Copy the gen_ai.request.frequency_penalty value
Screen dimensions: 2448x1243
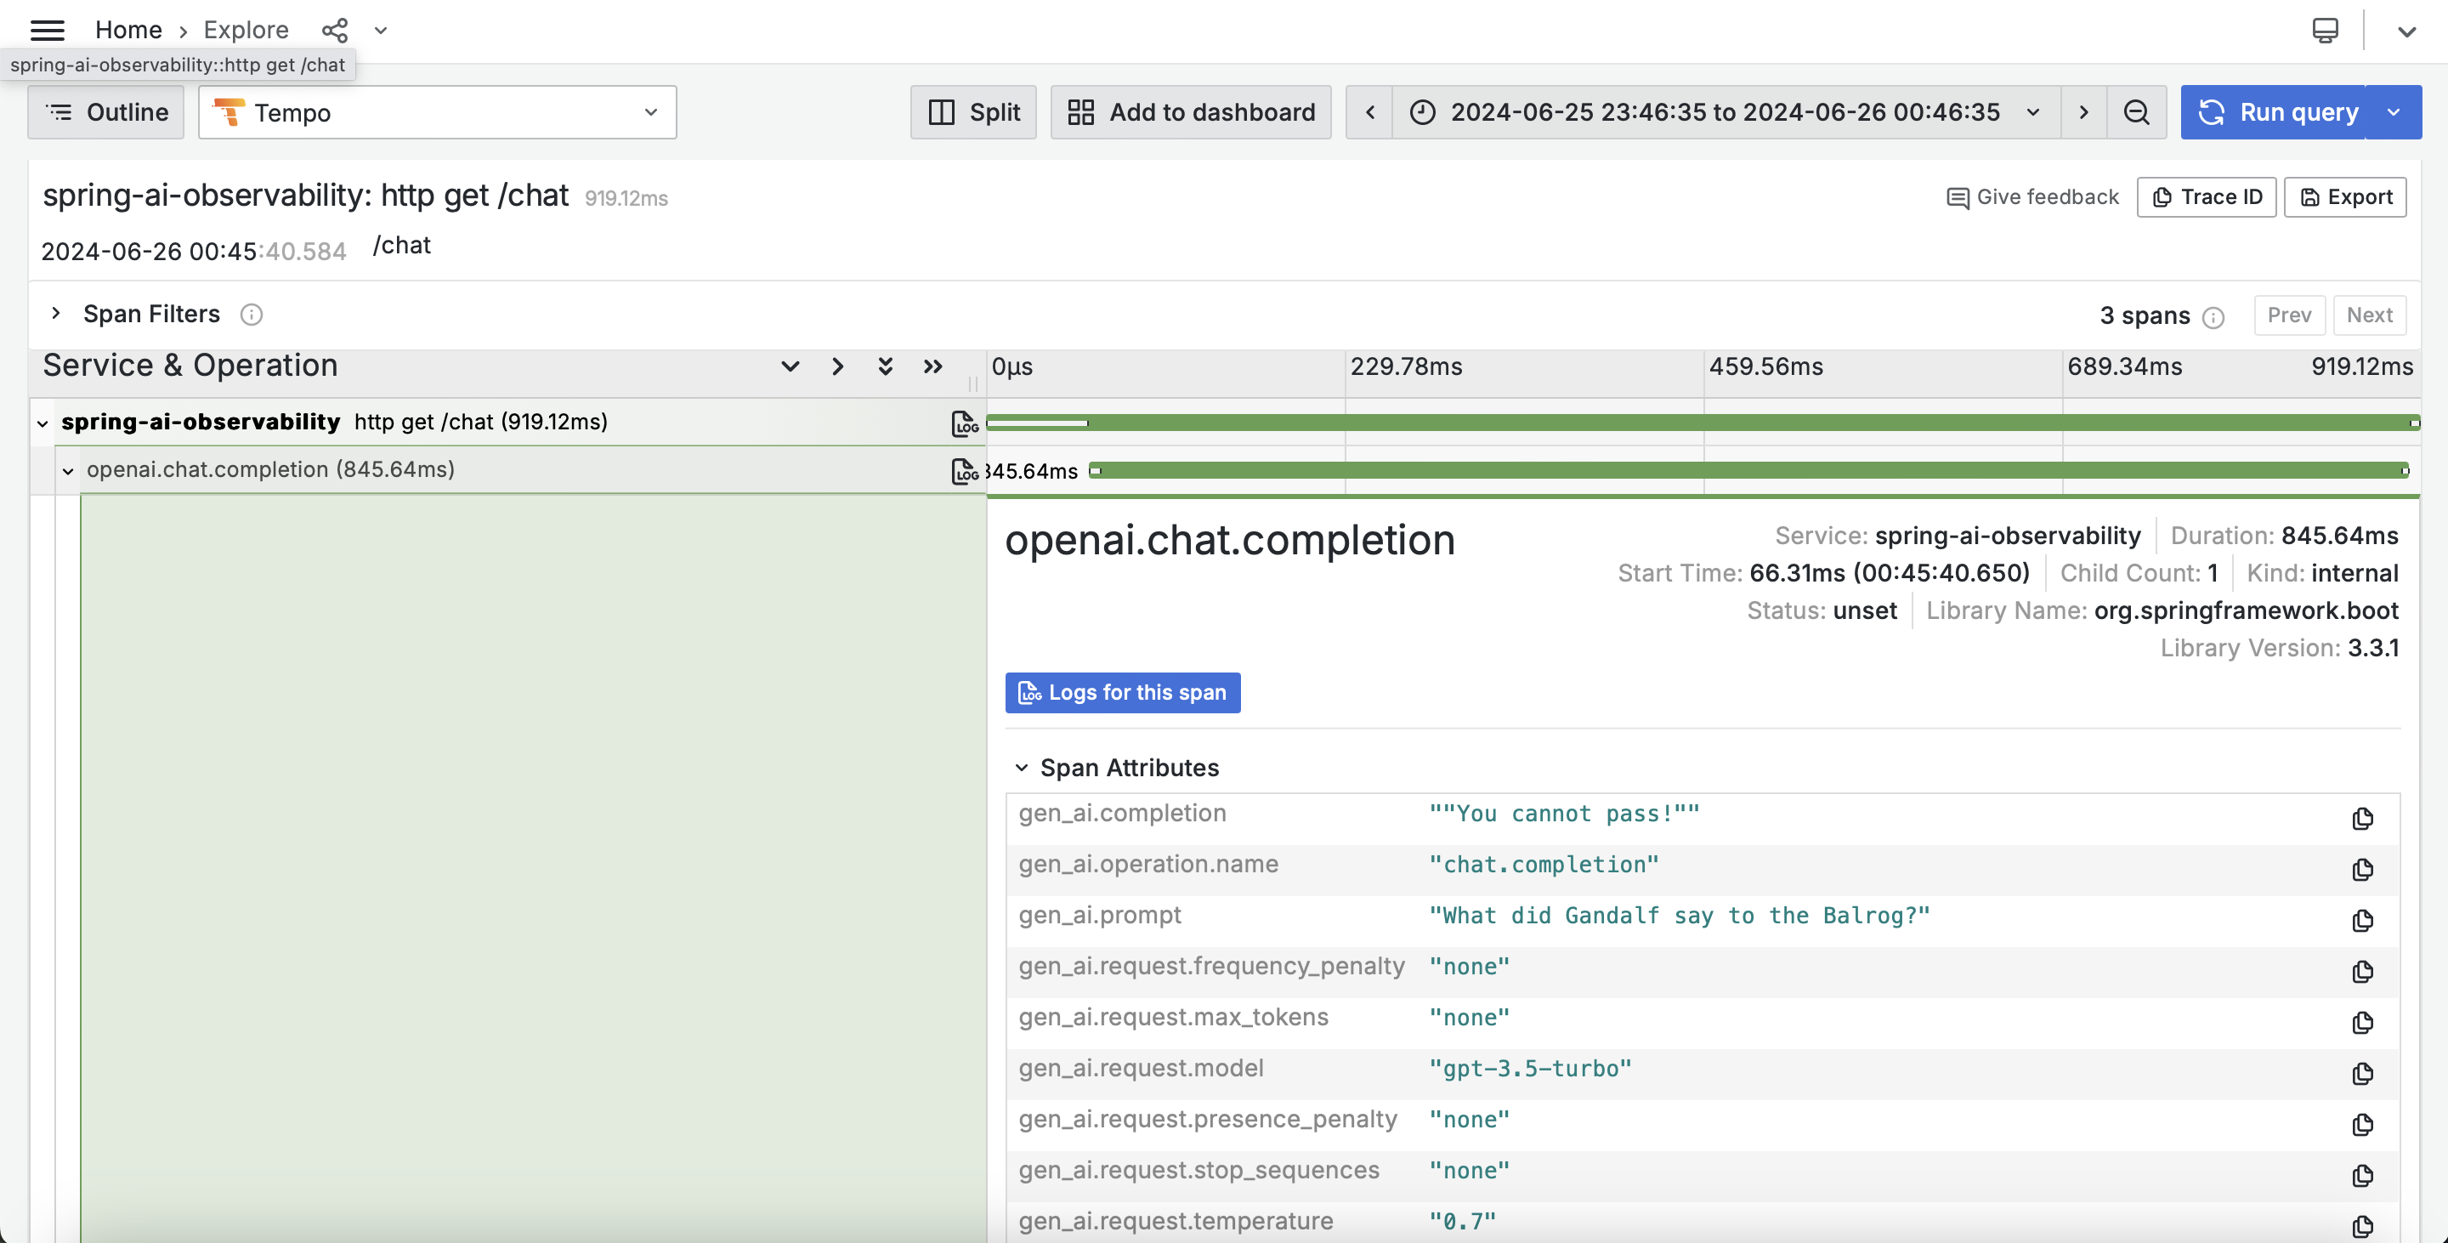point(2362,971)
